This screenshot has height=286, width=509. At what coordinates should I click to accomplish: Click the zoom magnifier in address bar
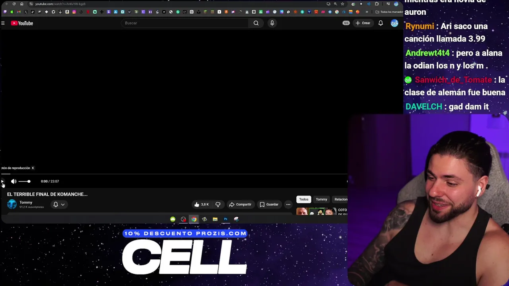335,4
